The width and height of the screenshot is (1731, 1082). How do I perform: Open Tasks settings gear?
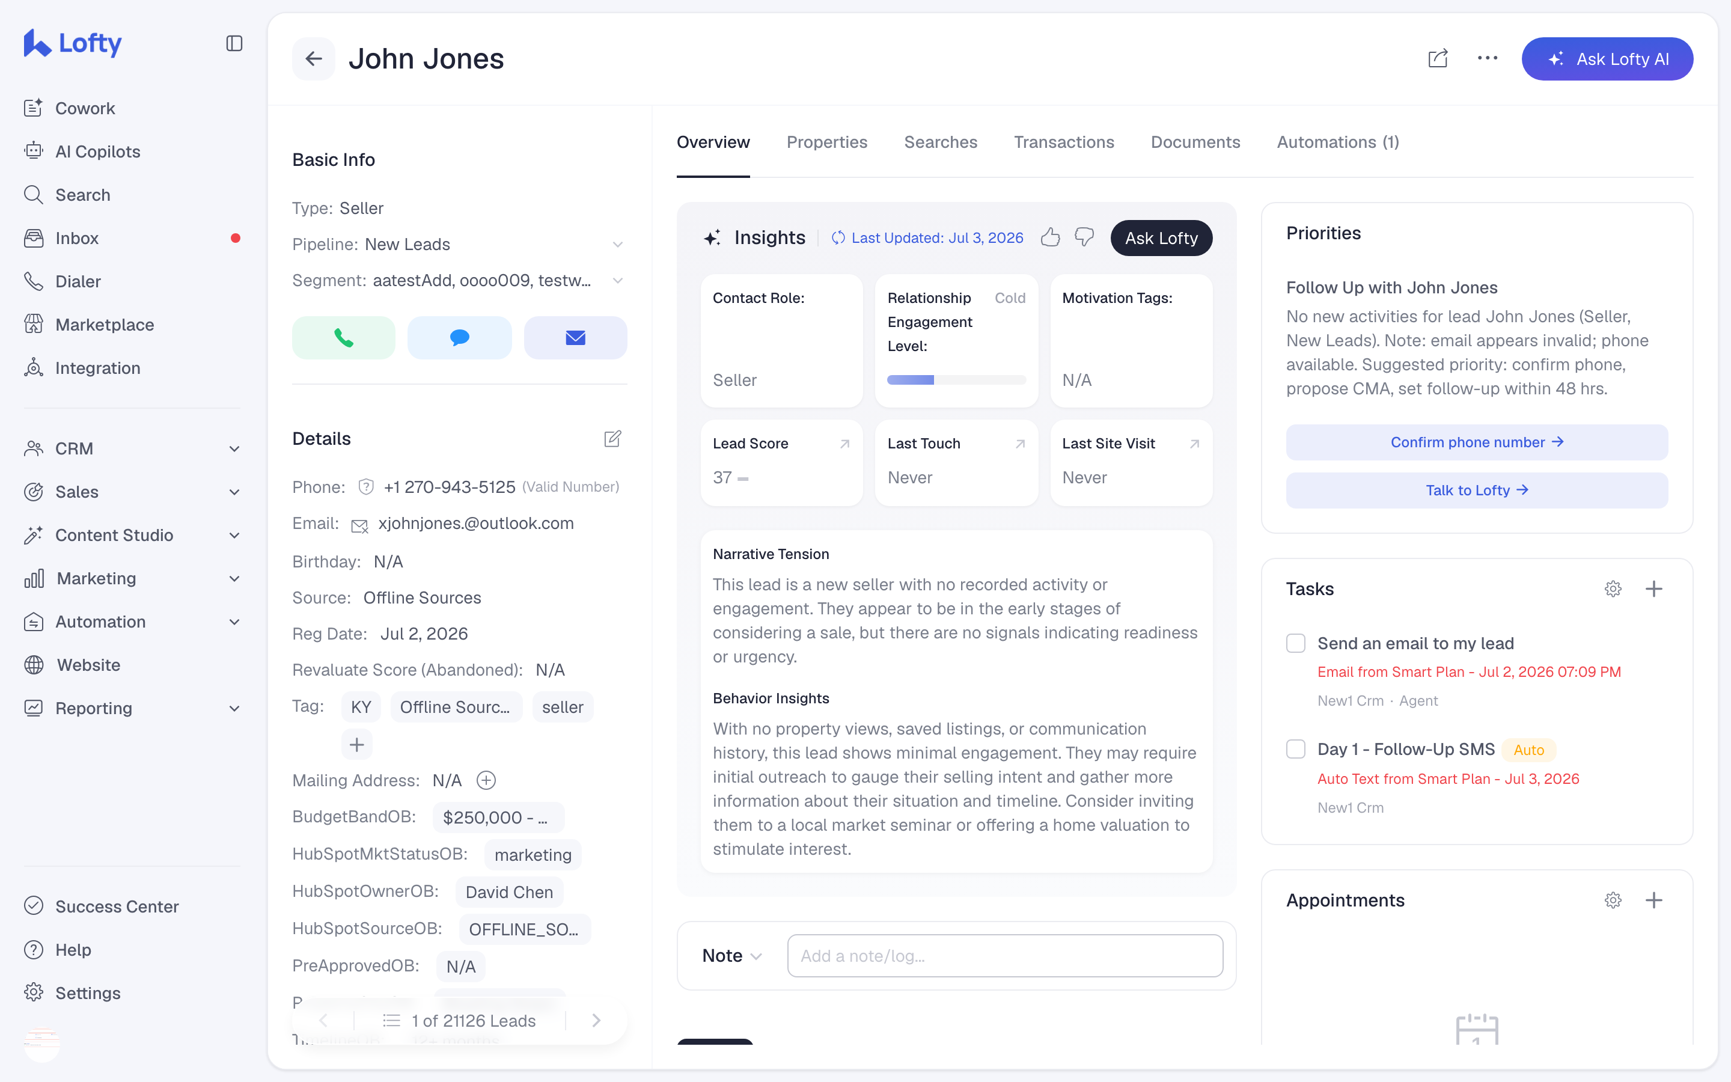1613,589
